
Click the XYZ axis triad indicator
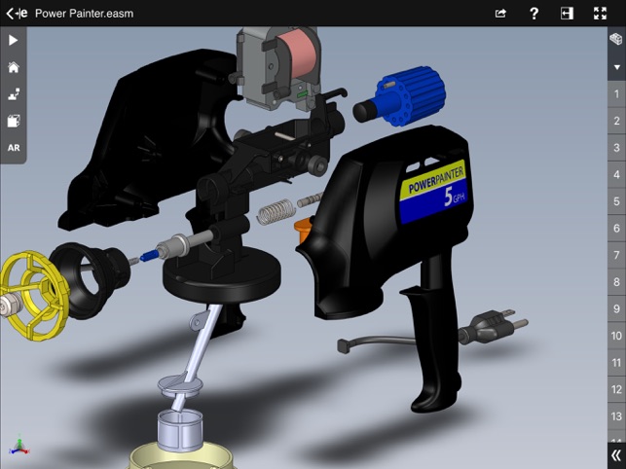coord(18,447)
